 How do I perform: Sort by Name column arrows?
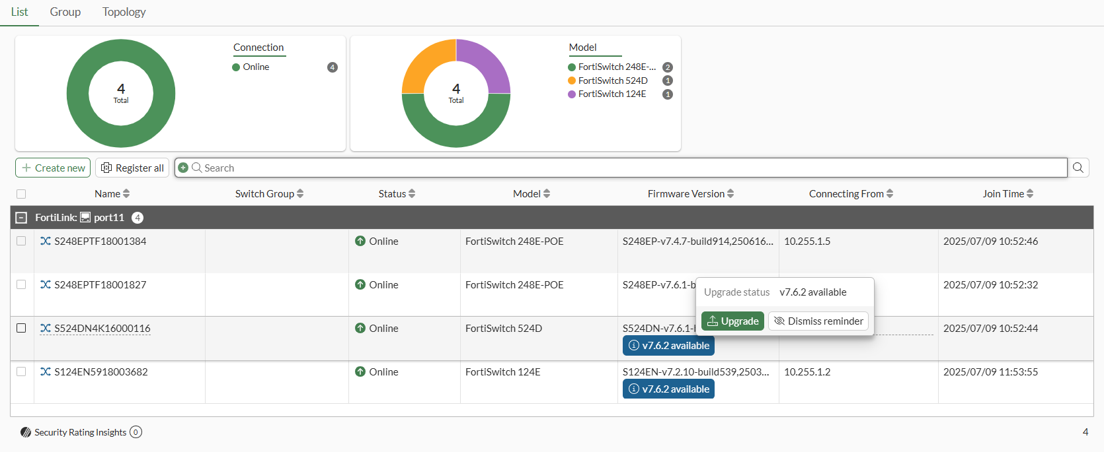click(x=126, y=193)
